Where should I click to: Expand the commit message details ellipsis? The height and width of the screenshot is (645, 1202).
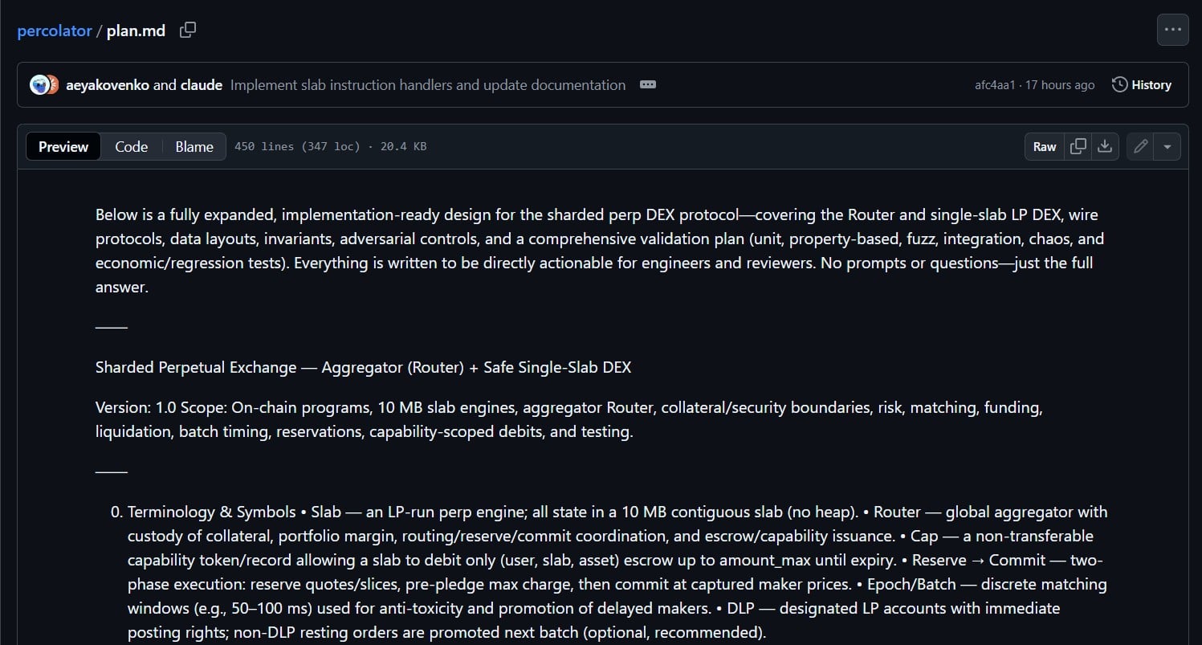tap(648, 85)
